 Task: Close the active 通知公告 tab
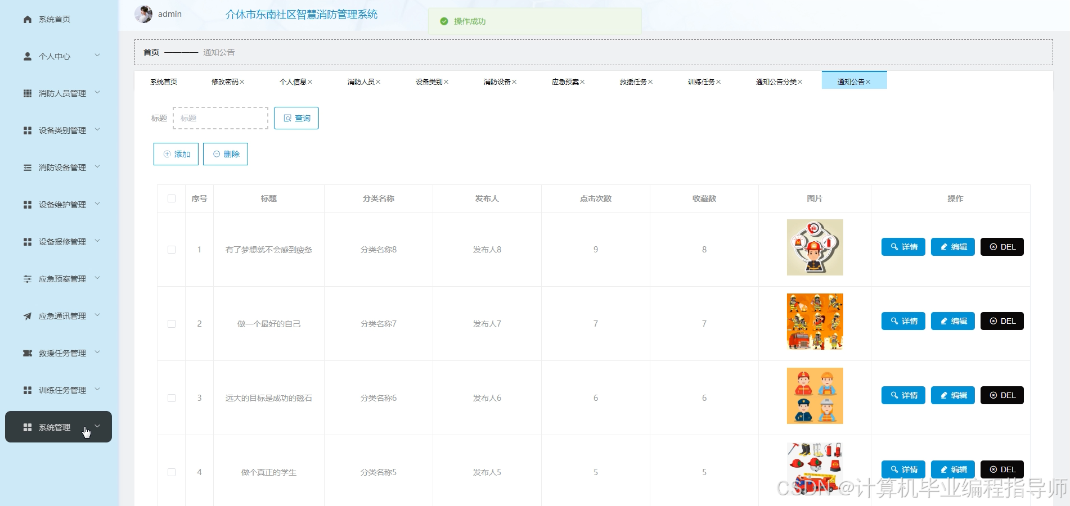868,82
